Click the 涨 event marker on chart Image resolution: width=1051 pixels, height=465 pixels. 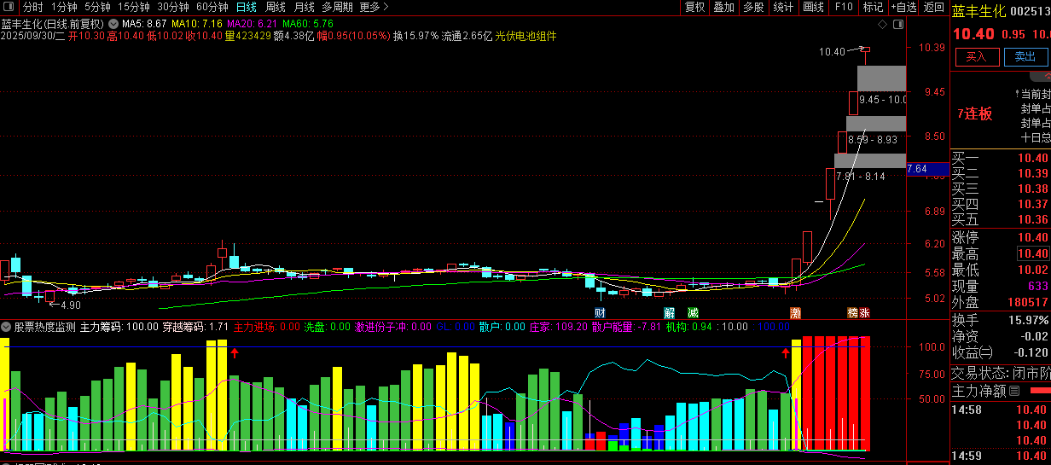[864, 313]
